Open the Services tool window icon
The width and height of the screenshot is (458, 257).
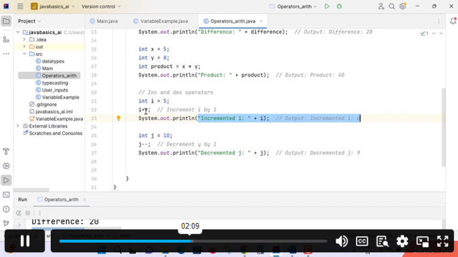click(6, 166)
